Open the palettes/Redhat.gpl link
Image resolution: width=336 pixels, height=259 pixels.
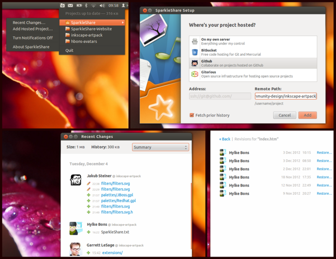tap(119, 200)
